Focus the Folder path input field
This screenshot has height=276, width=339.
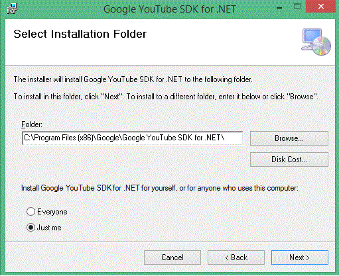132,138
